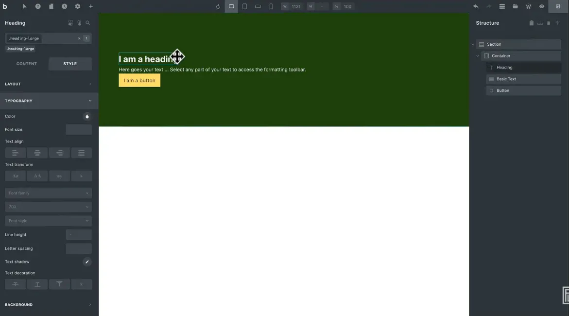Image resolution: width=569 pixels, height=316 pixels.
Task: Open builder settings gear icon
Action: pos(77,6)
